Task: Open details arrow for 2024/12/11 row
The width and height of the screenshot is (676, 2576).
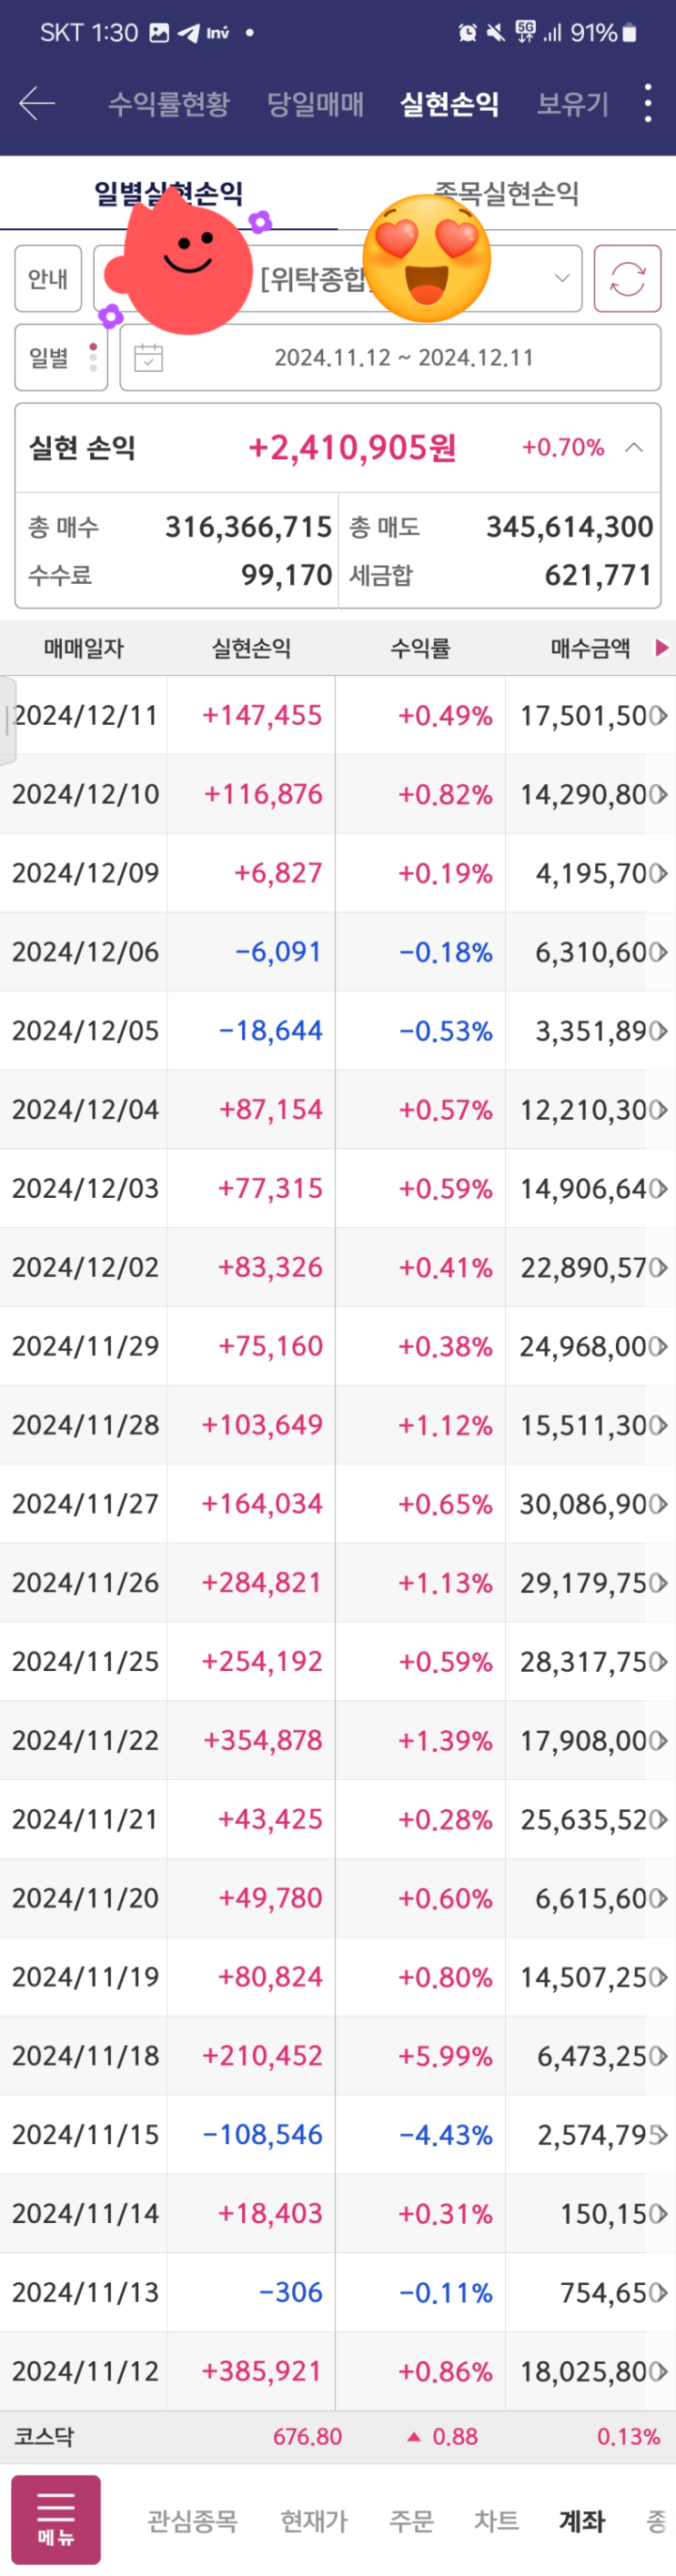Action: [x=659, y=715]
